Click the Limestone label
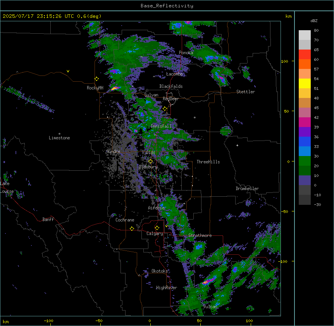This screenshot has width=334, height=326. [59, 138]
